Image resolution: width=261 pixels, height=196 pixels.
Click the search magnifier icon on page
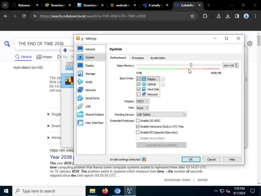click(x=7, y=44)
